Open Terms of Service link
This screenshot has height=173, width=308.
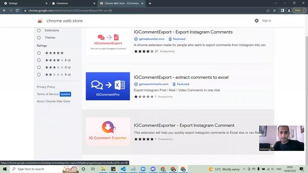tap(48, 94)
